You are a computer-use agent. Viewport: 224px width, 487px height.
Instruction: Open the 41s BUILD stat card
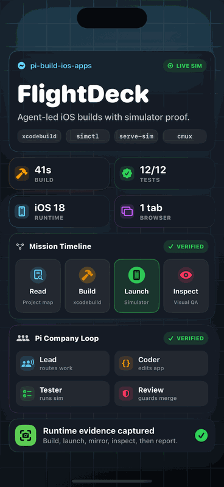coord(59,173)
